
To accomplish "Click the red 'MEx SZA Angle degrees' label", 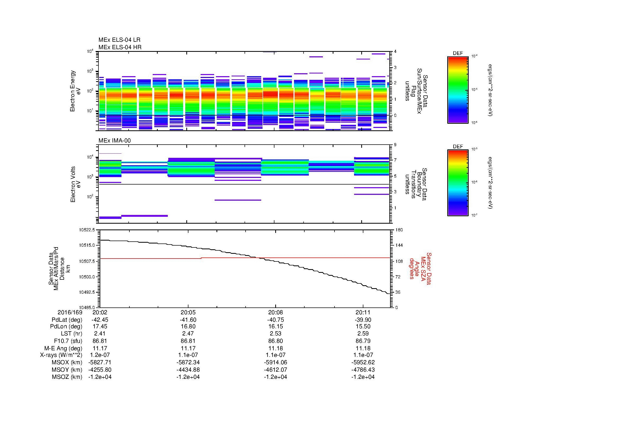I will tap(421, 268).
